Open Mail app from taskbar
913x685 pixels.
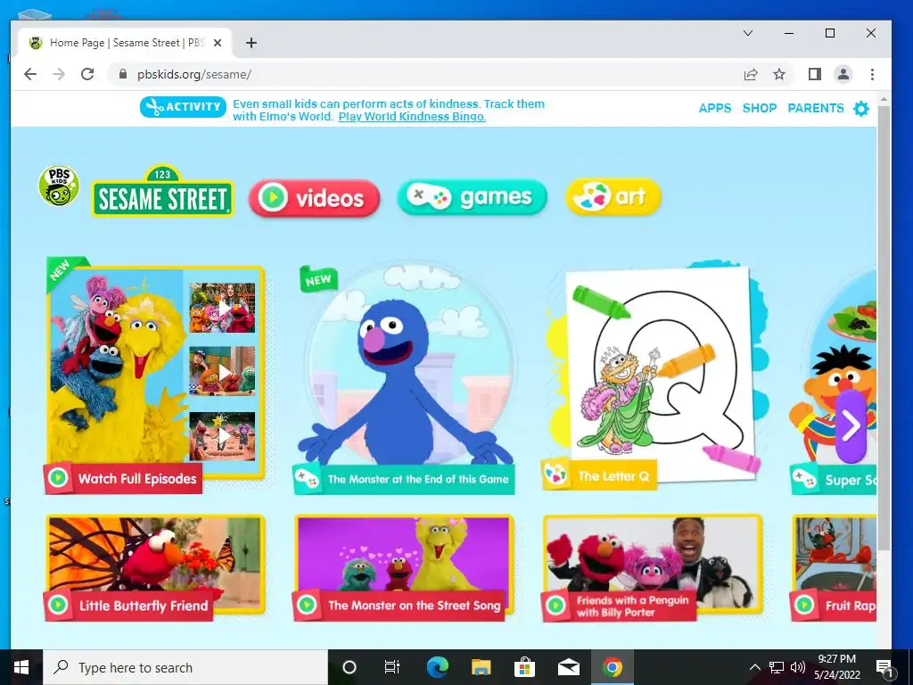click(568, 667)
